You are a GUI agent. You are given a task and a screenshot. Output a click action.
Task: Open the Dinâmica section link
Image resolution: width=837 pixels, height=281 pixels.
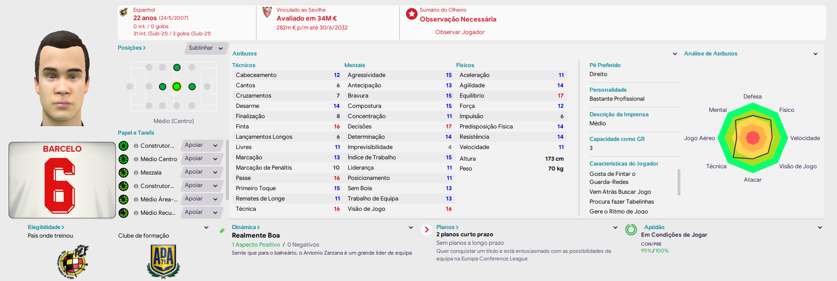click(246, 227)
